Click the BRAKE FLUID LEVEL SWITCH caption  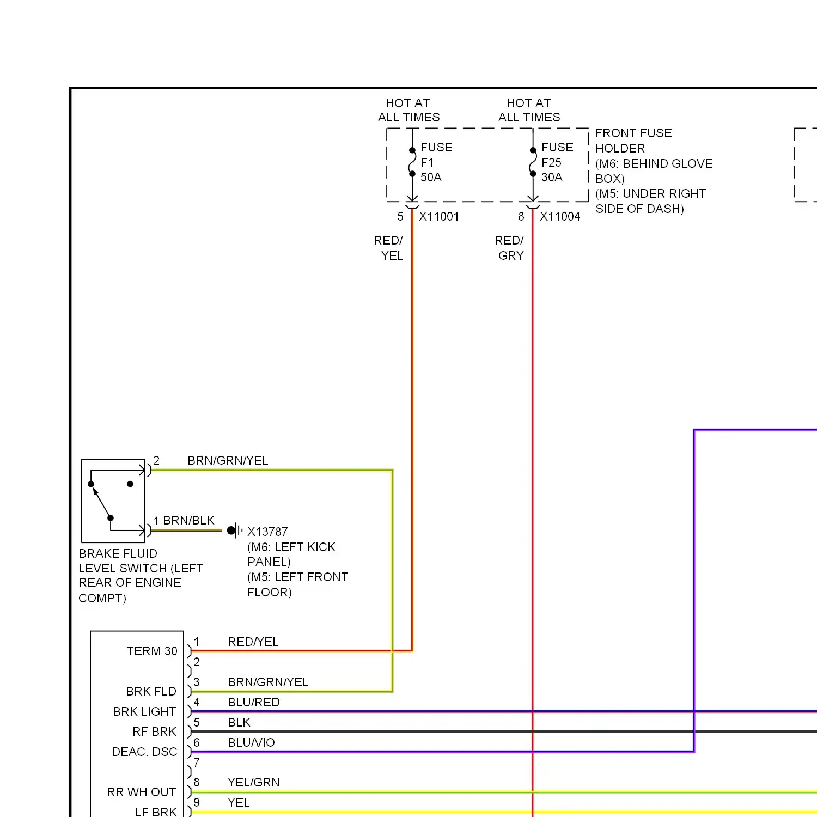coord(141,576)
